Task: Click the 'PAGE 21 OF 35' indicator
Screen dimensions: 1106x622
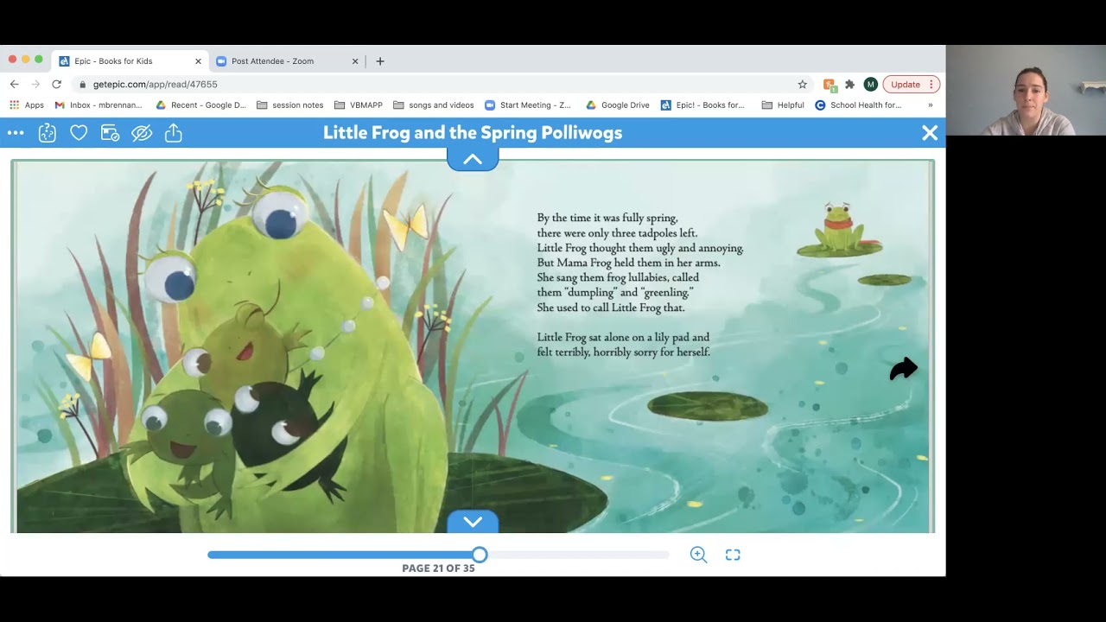Action: [438, 568]
